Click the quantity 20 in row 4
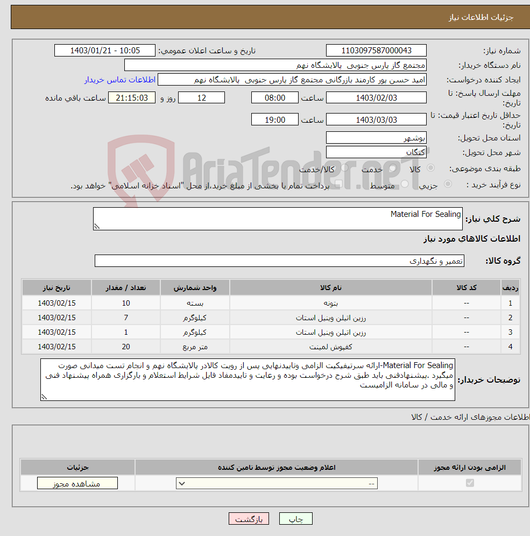 126,347
